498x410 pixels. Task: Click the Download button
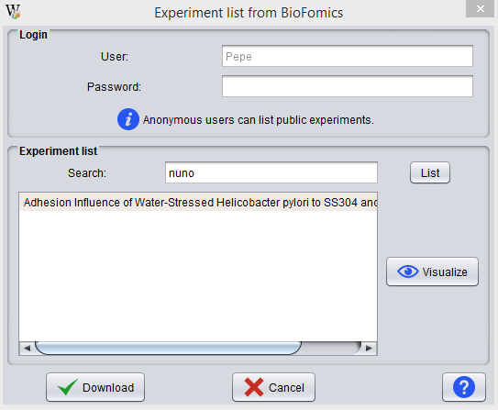pyautogui.click(x=95, y=387)
